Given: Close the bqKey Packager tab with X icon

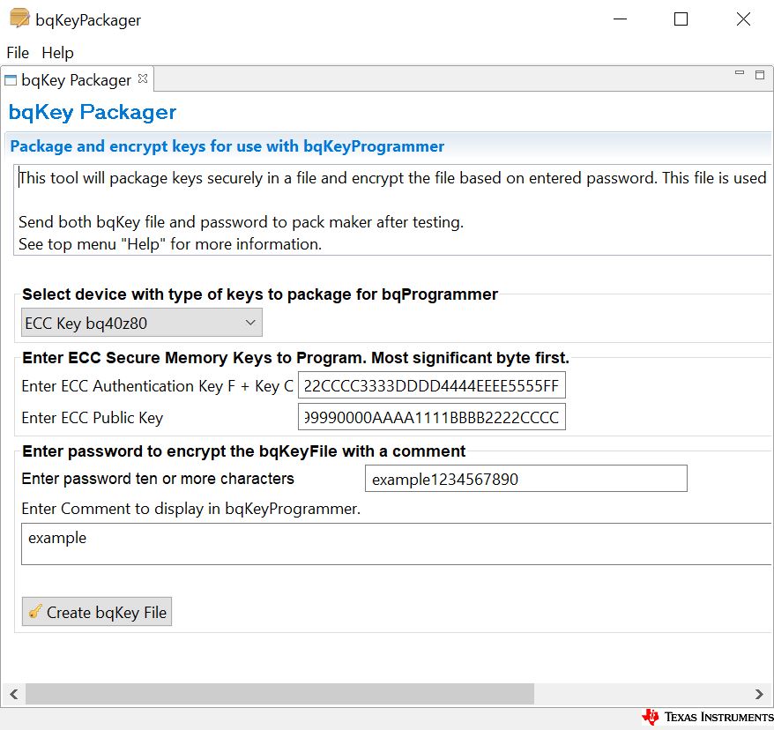Looking at the screenshot, I should 143,79.
